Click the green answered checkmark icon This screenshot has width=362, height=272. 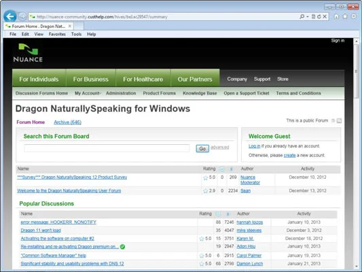[122, 247]
